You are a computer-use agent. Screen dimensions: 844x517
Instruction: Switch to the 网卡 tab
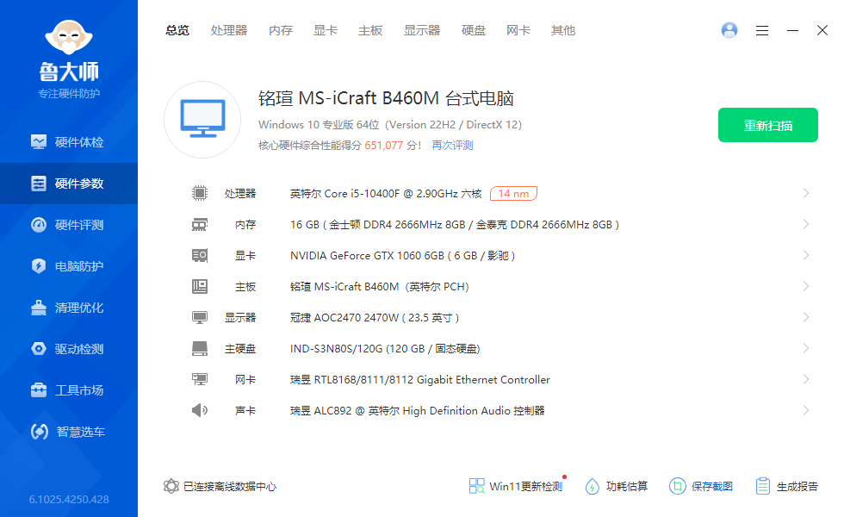click(518, 31)
